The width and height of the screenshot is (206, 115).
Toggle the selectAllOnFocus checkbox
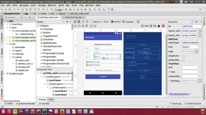[183, 60]
